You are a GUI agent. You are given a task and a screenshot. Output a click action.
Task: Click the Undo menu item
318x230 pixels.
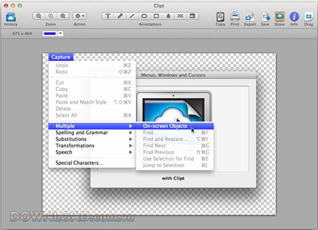click(92, 65)
